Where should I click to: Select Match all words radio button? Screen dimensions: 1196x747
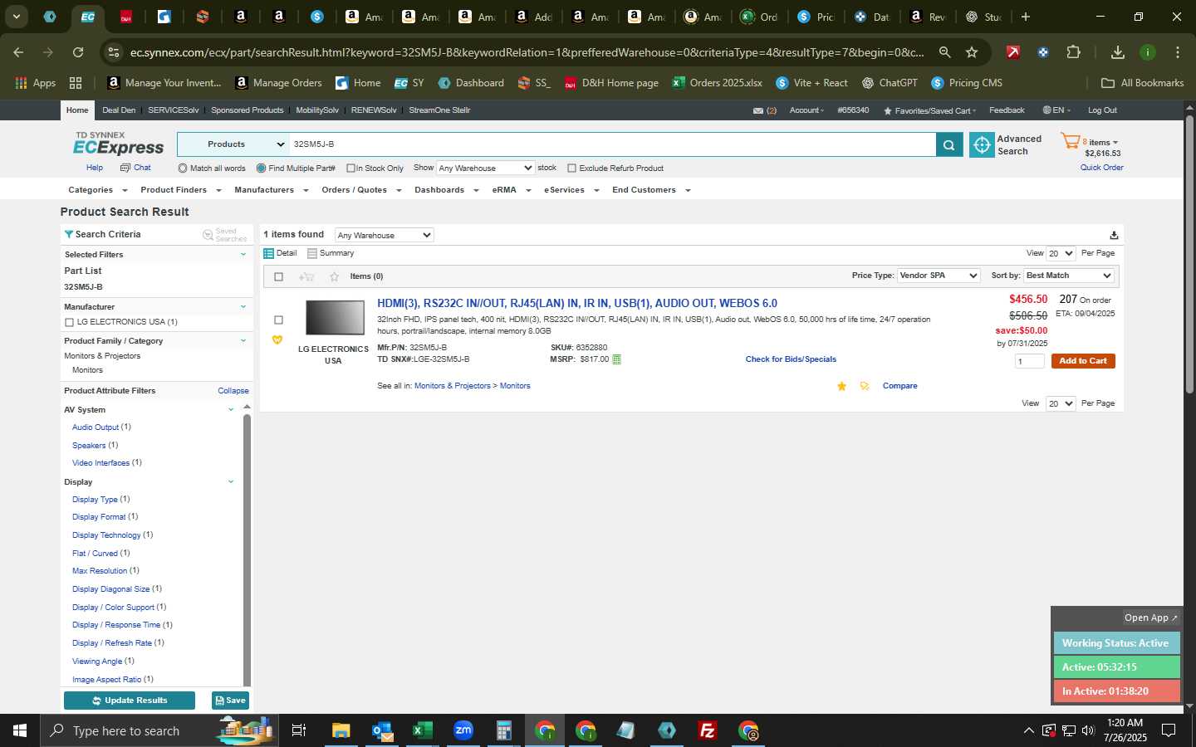coord(183,168)
